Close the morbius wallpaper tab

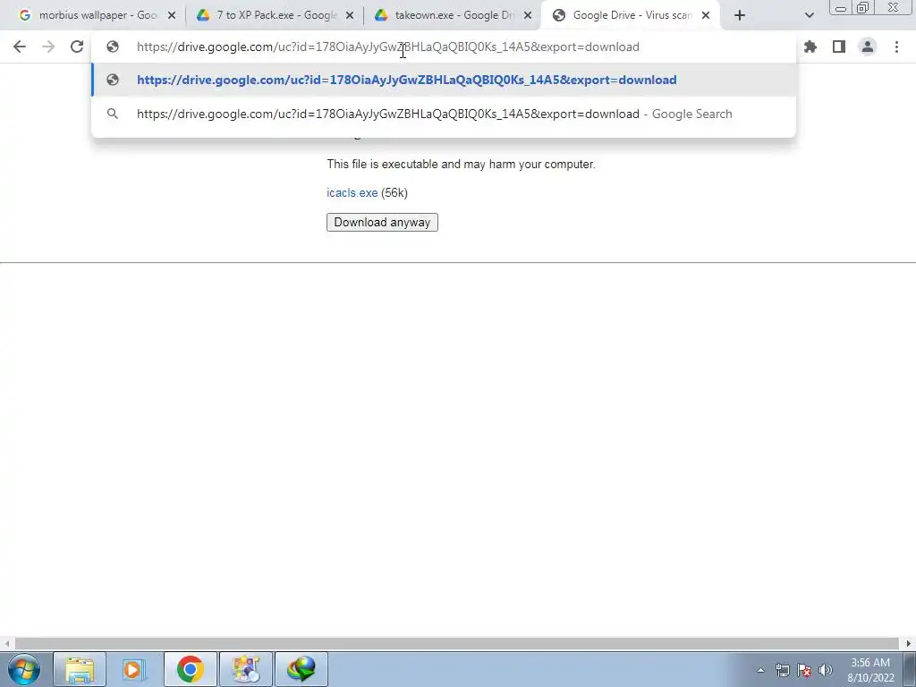pos(172,16)
